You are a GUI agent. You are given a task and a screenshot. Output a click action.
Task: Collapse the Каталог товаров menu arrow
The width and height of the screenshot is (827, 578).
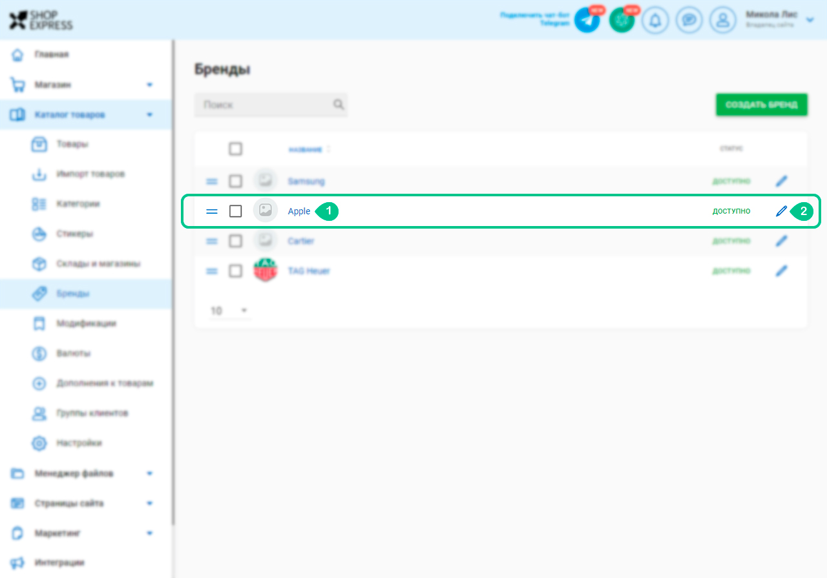tap(150, 115)
